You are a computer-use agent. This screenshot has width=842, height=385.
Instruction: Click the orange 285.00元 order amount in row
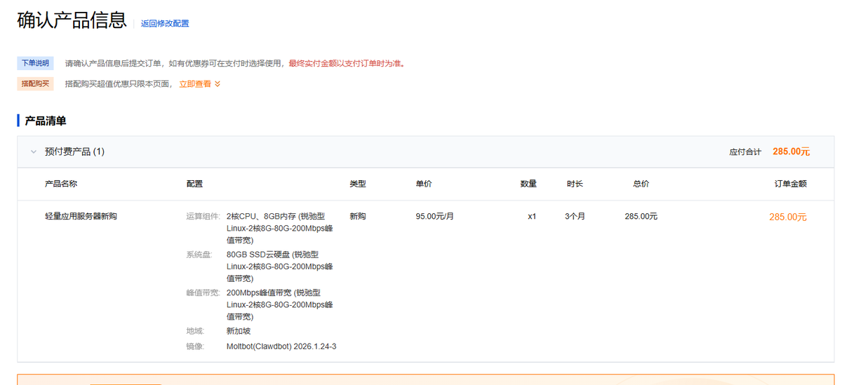(787, 217)
